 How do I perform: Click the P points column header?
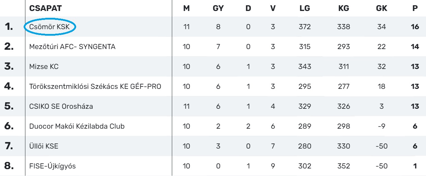point(415,9)
